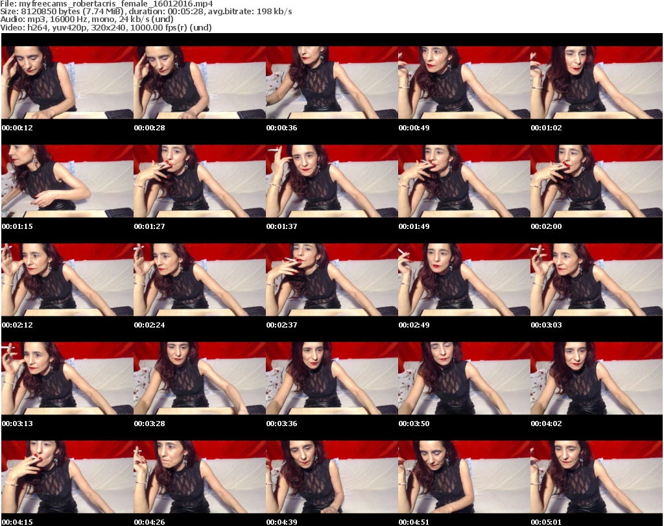Click the 00:01:49 timestamp label
The width and height of the screenshot is (664, 526).
click(x=414, y=226)
